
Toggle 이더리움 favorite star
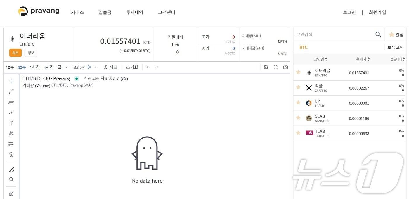coord(298,72)
